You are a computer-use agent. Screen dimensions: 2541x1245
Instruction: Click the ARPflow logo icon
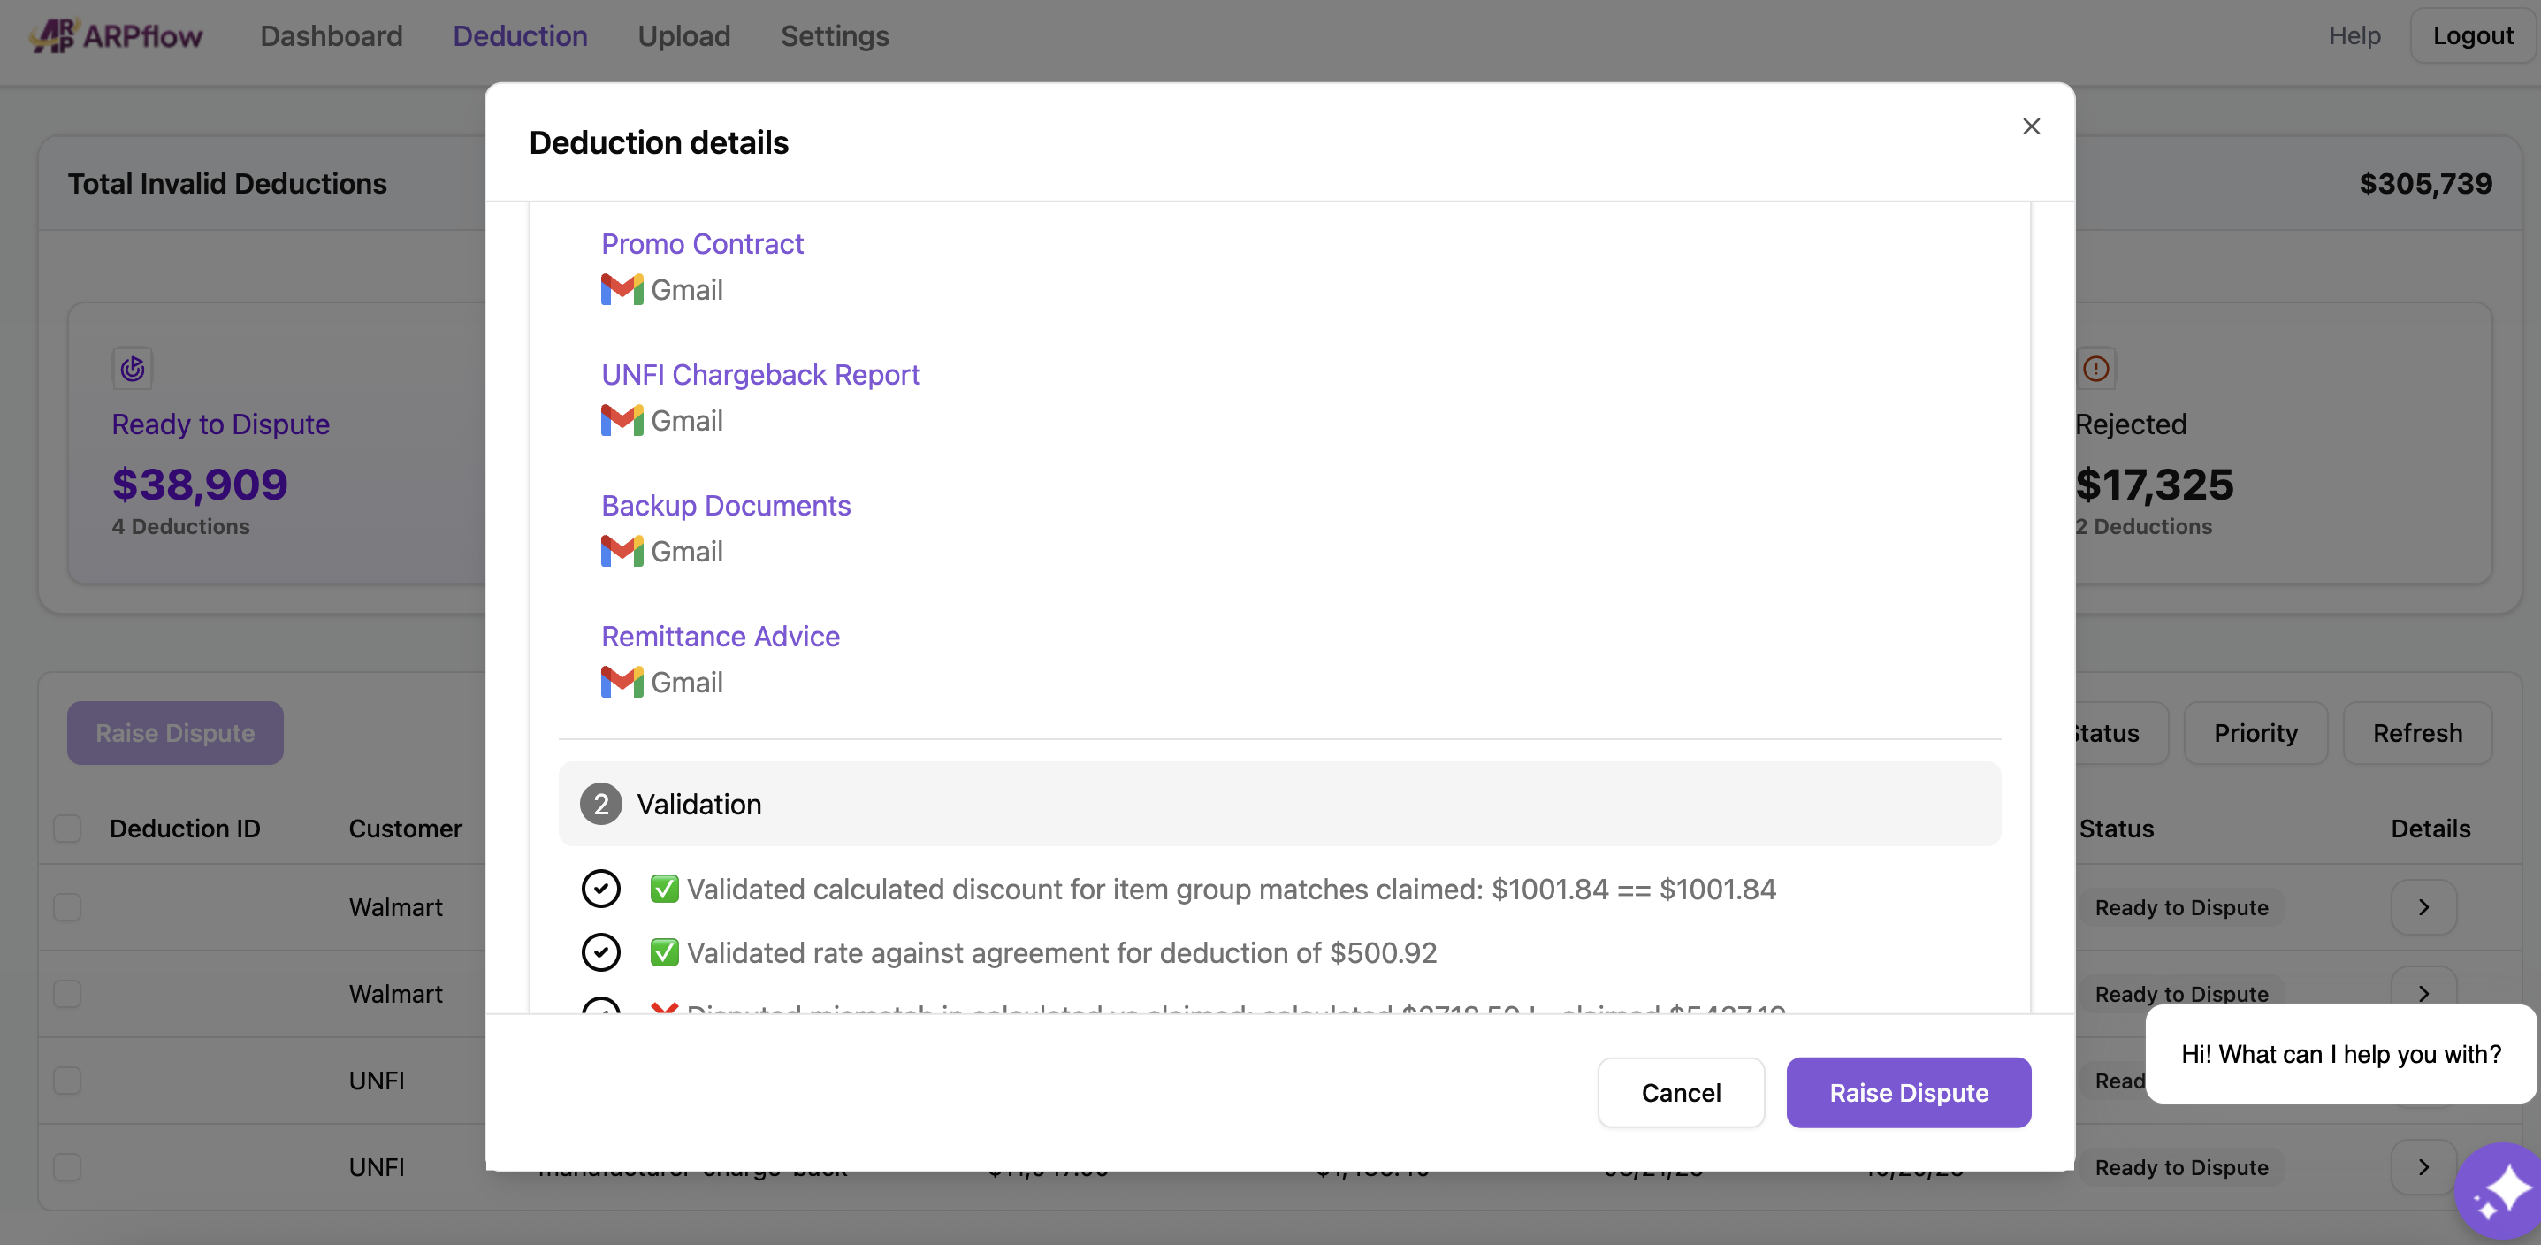[x=53, y=35]
